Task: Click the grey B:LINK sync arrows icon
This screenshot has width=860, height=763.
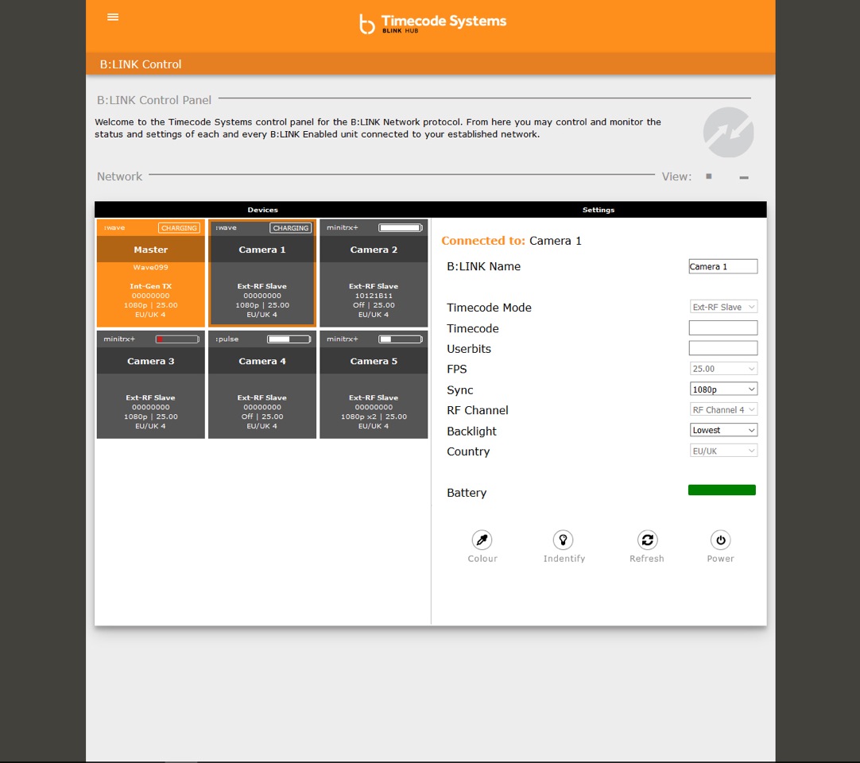Action: 728,132
